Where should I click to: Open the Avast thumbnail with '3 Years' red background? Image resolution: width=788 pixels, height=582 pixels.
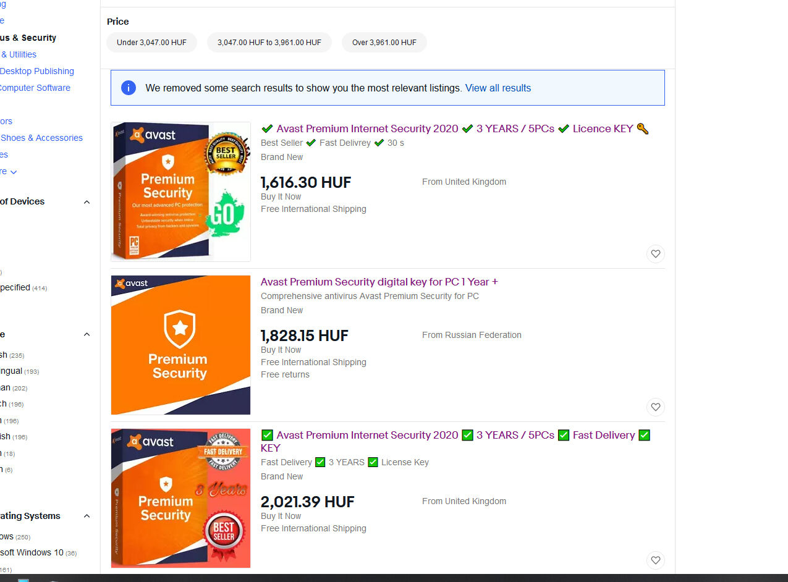(180, 498)
